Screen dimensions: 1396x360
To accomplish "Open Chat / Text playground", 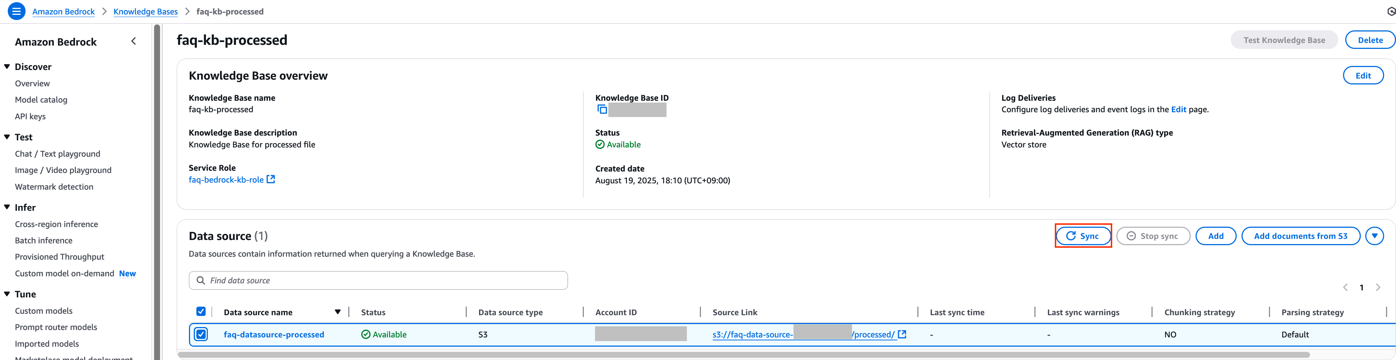I will 57,154.
